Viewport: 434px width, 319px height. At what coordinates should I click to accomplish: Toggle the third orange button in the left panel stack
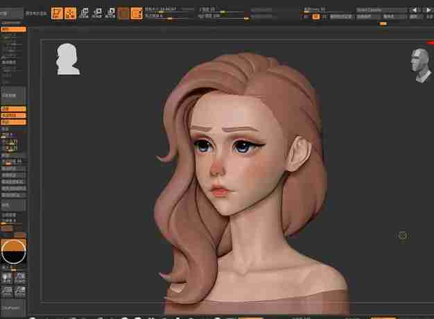point(13,122)
